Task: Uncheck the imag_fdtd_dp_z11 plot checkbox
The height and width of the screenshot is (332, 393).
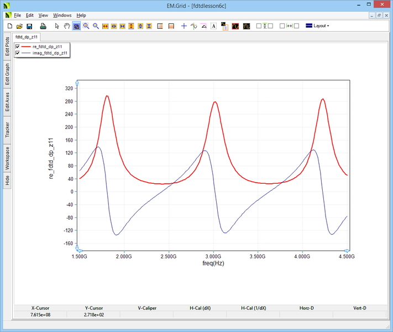Action: (18, 53)
